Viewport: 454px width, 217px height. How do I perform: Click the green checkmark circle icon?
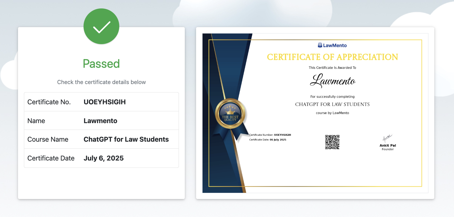click(x=101, y=26)
